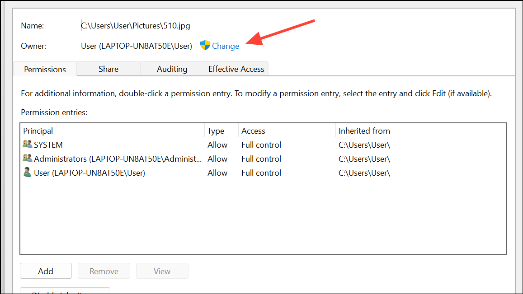Click the Administrators group icon
The image size is (523, 294).
(x=28, y=159)
